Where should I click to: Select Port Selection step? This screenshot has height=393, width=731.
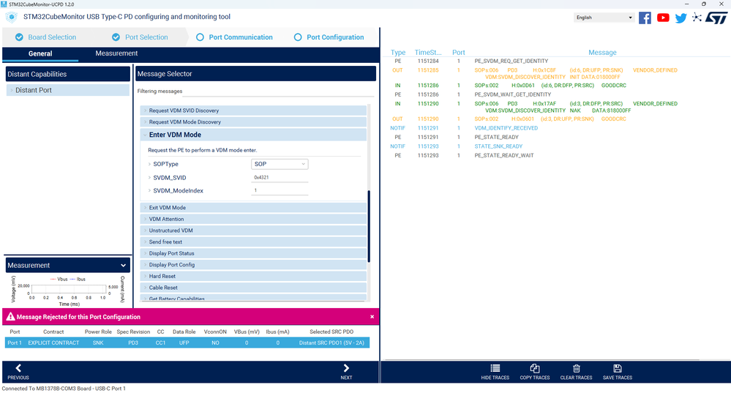pyautogui.click(x=140, y=37)
